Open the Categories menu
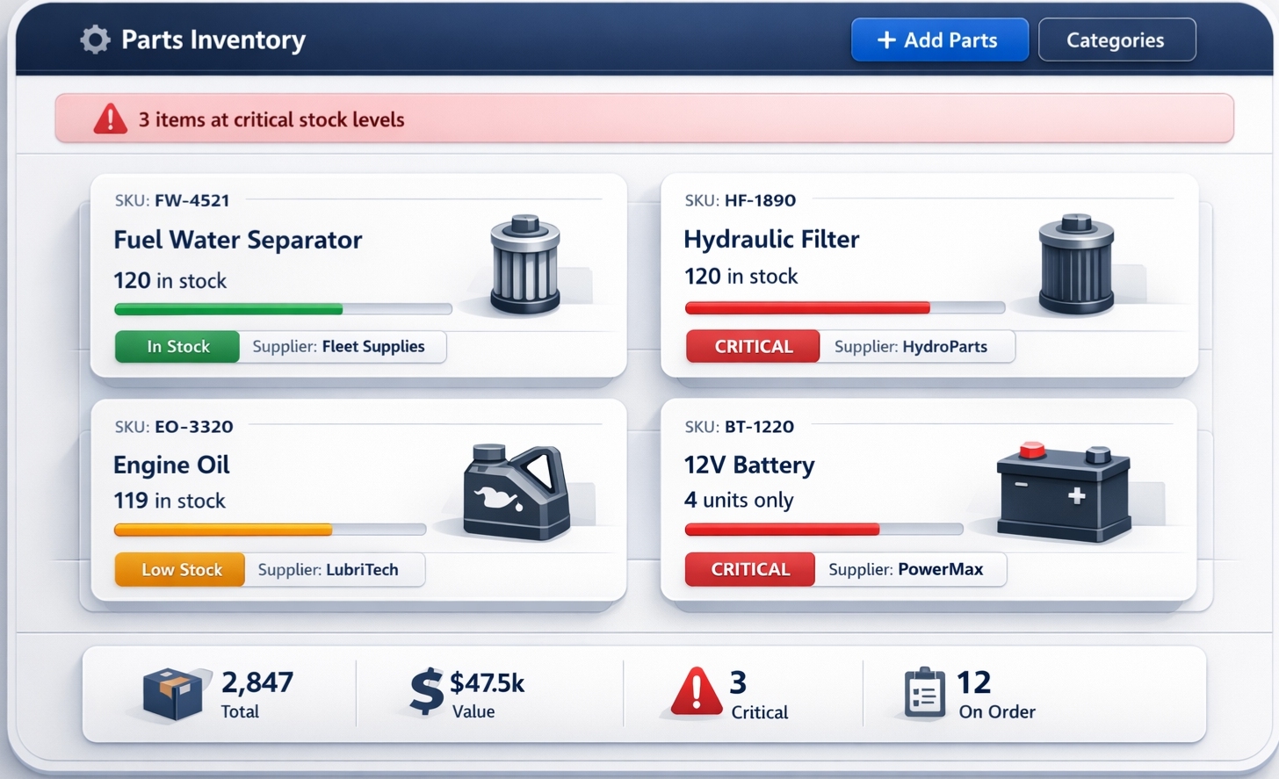This screenshot has width=1279, height=779. tap(1116, 40)
